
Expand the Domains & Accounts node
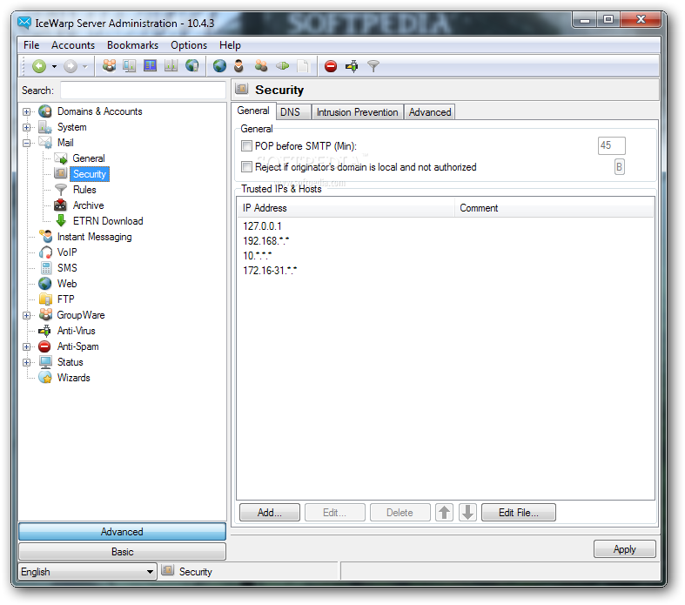[x=27, y=111]
